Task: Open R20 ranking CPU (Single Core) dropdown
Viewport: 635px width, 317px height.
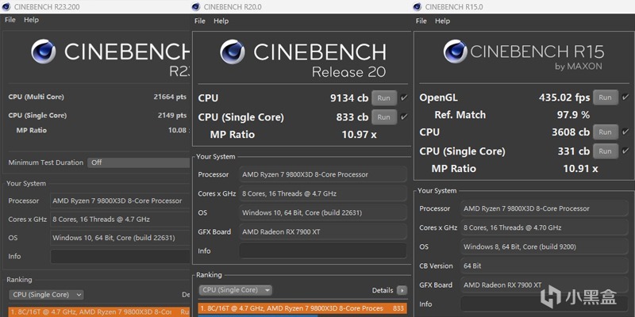Action: pyautogui.click(x=236, y=290)
